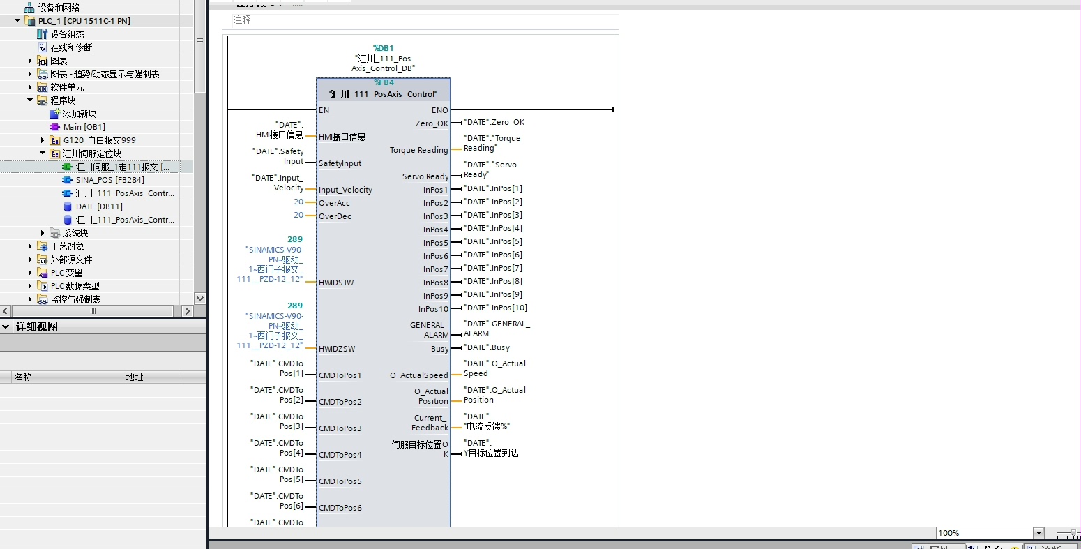This screenshot has height=549, width=1081.
Task: Click the first OverAcc value 20
Action: (298, 202)
